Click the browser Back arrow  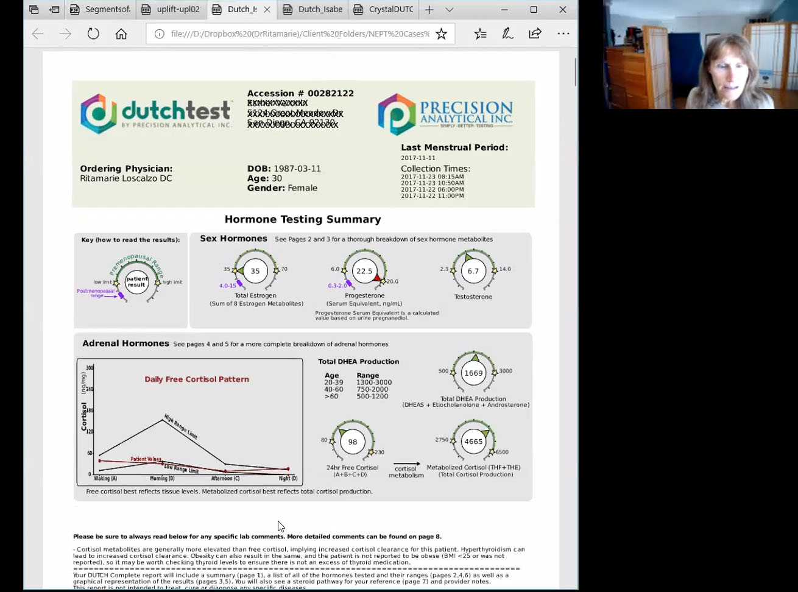pyautogui.click(x=38, y=34)
